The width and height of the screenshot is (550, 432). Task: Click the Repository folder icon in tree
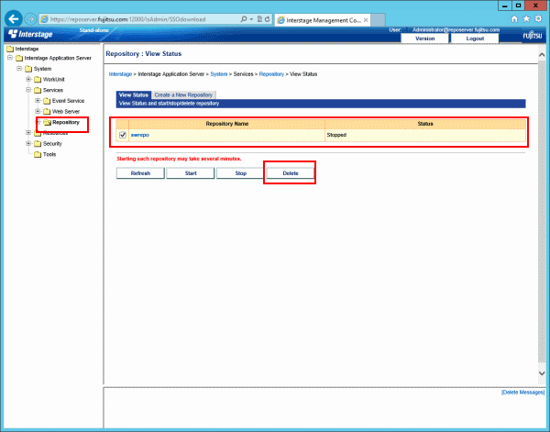pyautogui.click(x=47, y=123)
